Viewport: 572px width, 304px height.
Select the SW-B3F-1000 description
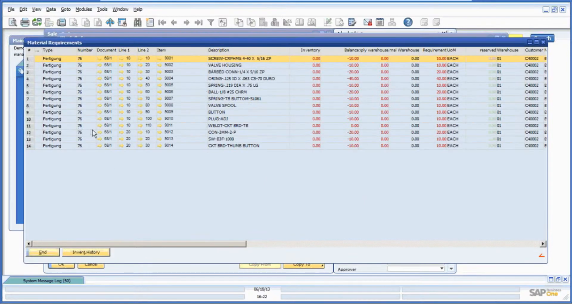[221, 139]
